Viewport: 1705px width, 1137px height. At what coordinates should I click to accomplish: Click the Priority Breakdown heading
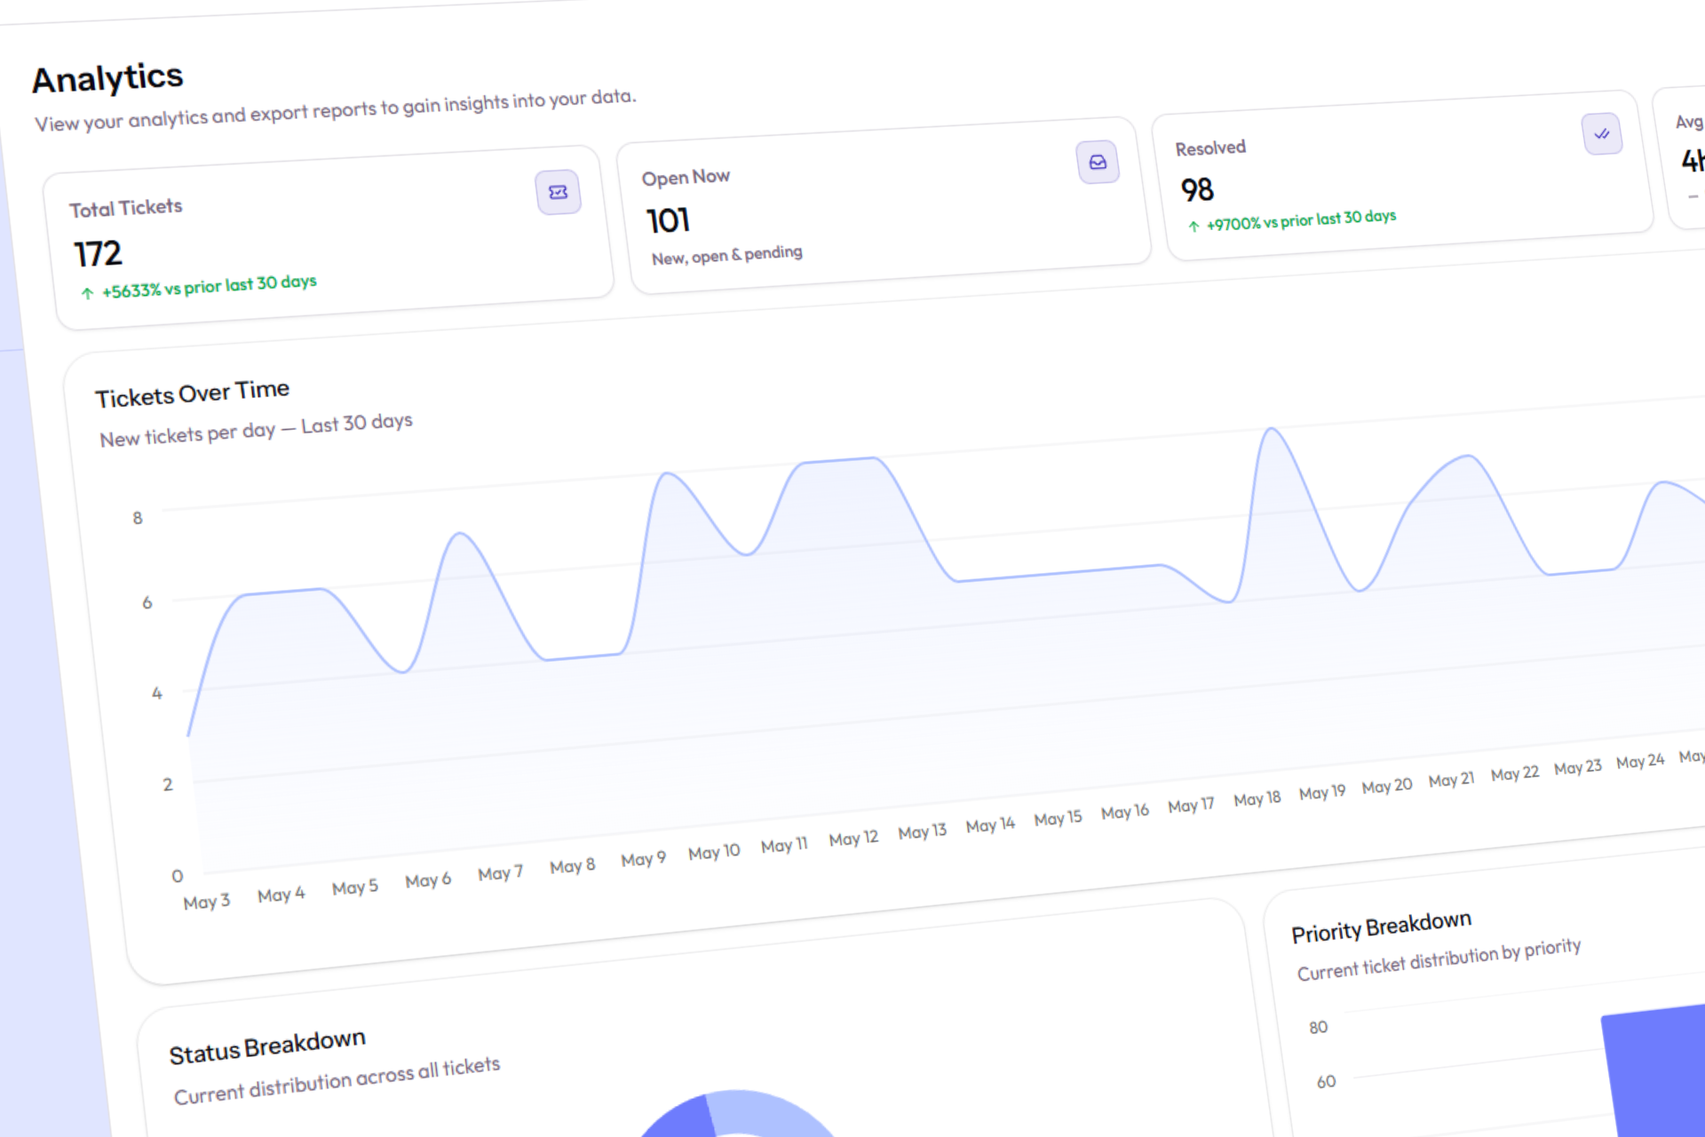pos(1381,927)
